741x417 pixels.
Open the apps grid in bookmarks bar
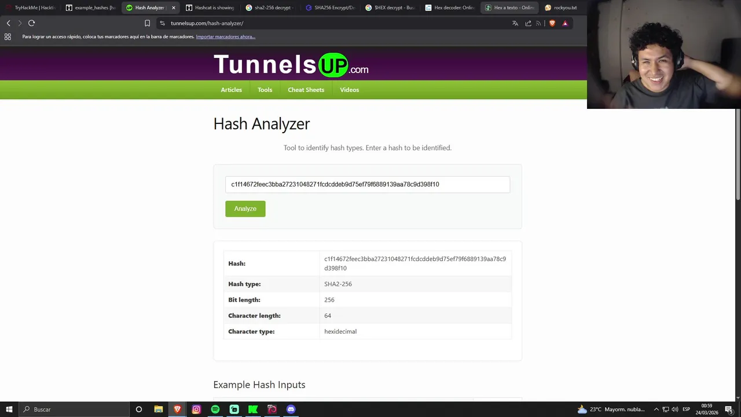8,36
